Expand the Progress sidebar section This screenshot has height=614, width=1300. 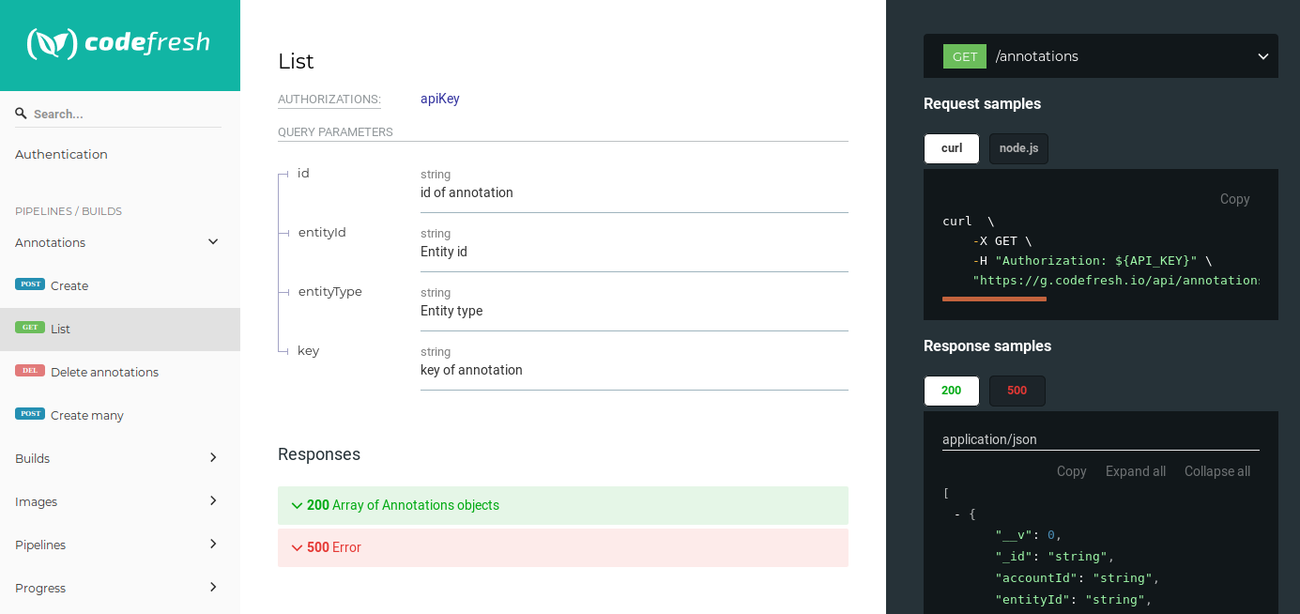coord(213,588)
